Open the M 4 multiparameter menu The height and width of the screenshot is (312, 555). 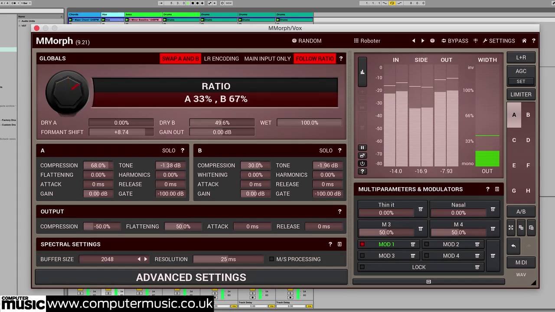tap(493, 229)
